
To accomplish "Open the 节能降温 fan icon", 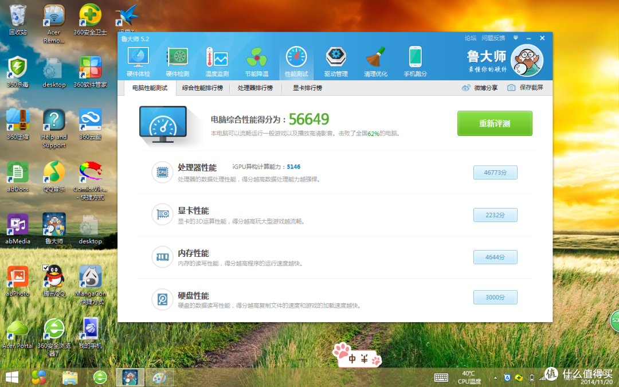I will point(257,61).
